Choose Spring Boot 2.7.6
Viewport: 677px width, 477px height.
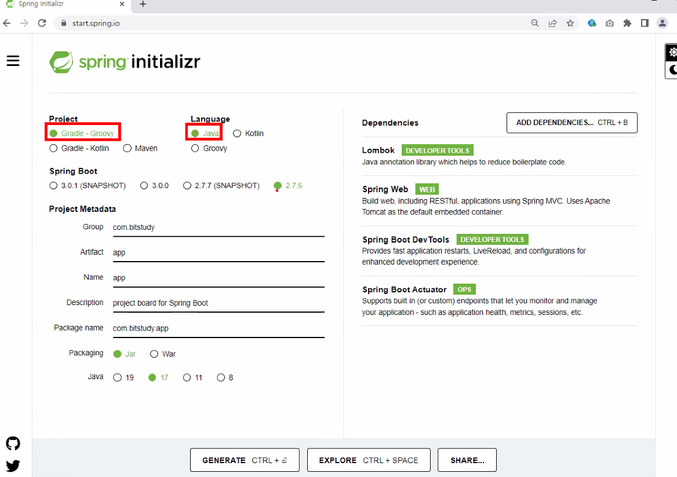click(288, 186)
